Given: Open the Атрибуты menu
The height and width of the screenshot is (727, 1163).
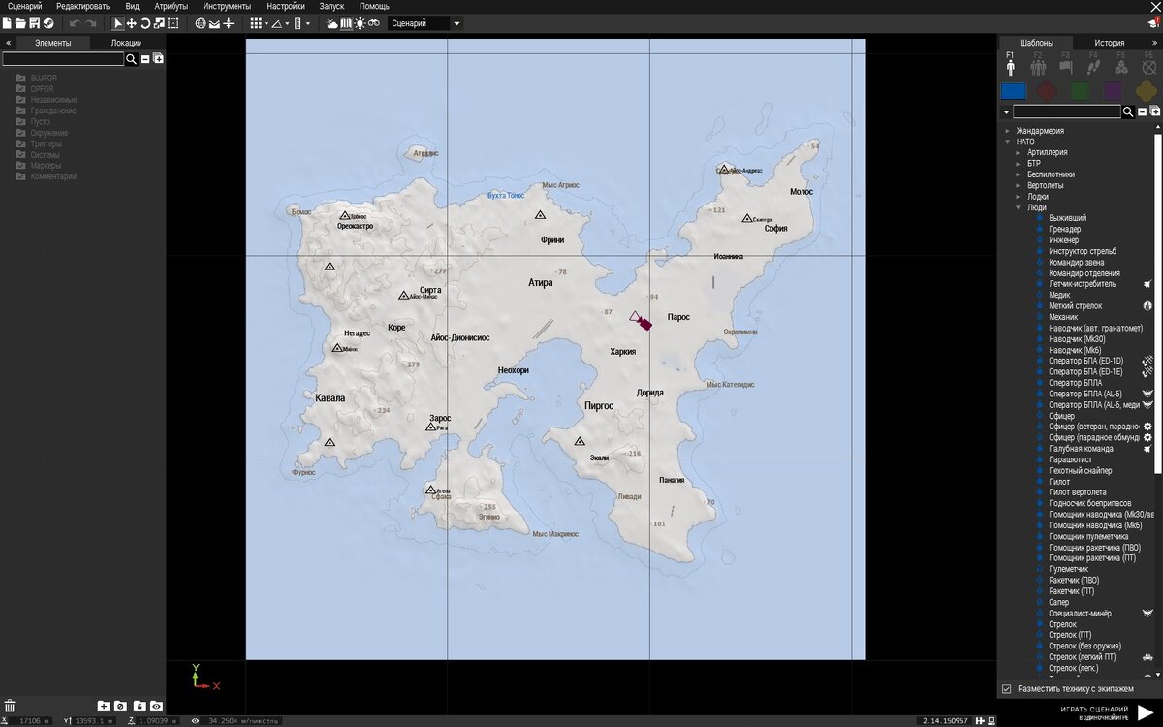Looking at the screenshot, I should point(172,6).
